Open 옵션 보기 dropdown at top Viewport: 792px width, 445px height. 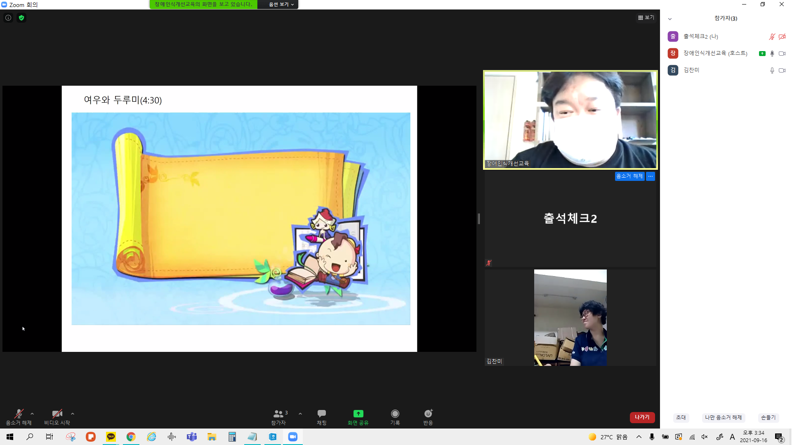click(281, 4)
